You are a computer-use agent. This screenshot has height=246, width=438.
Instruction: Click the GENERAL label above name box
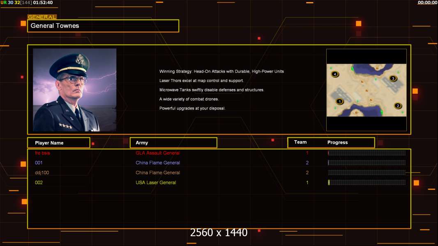tap(42, 17)
